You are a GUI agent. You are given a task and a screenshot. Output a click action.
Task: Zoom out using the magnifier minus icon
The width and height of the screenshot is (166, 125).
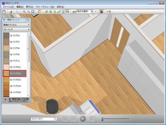28,12
